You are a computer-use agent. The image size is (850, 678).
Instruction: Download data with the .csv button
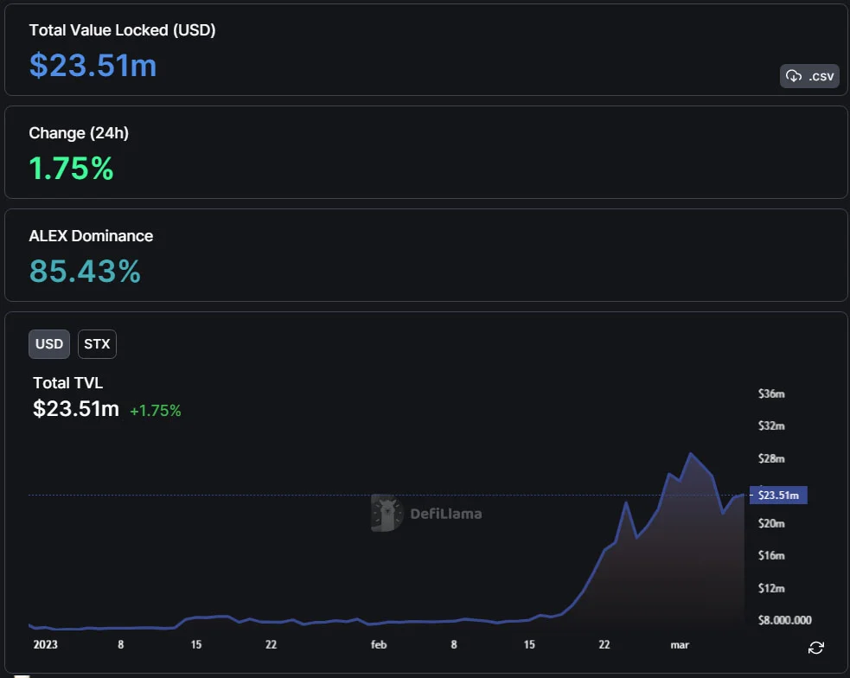pyautogui.click(x=809, y=76)
